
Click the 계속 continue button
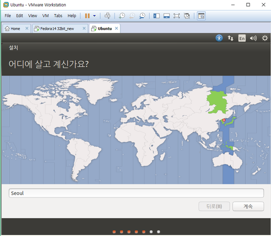click(x=248, y=206)
